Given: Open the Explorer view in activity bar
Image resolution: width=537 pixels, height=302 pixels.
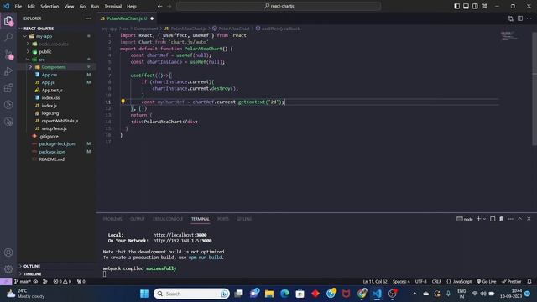Looking at the screenshot, I should (x=8, y=21).
